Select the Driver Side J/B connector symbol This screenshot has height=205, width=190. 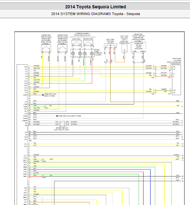point(62,124)
